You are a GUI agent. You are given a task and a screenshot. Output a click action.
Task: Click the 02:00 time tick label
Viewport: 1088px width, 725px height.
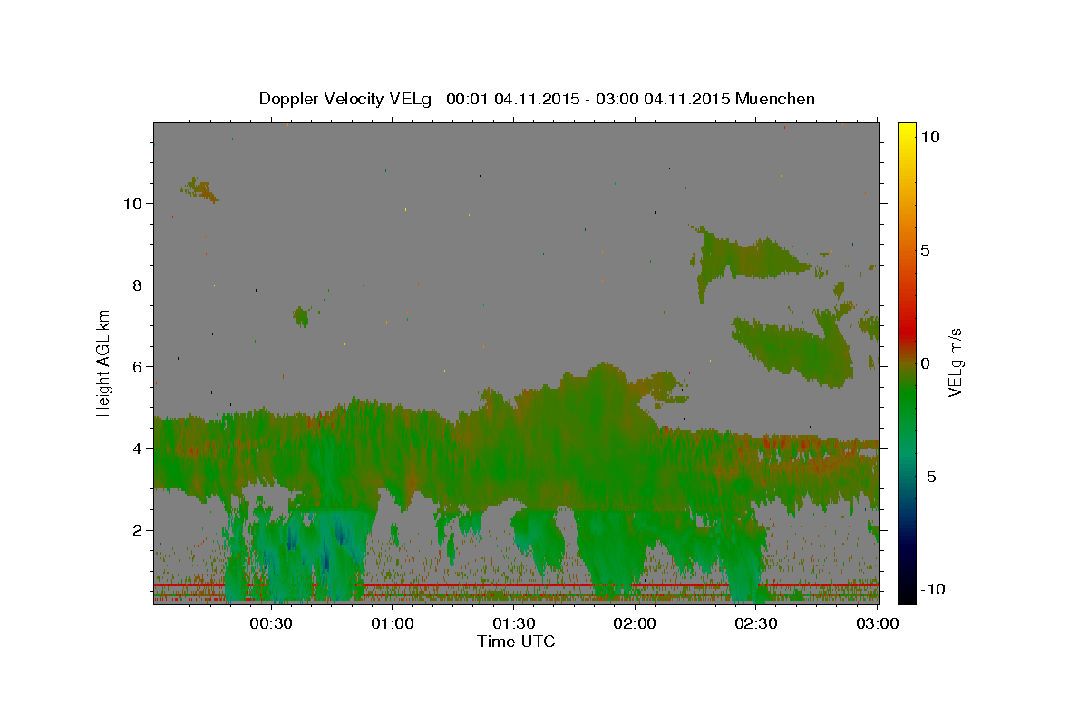[x=635, y=623]
